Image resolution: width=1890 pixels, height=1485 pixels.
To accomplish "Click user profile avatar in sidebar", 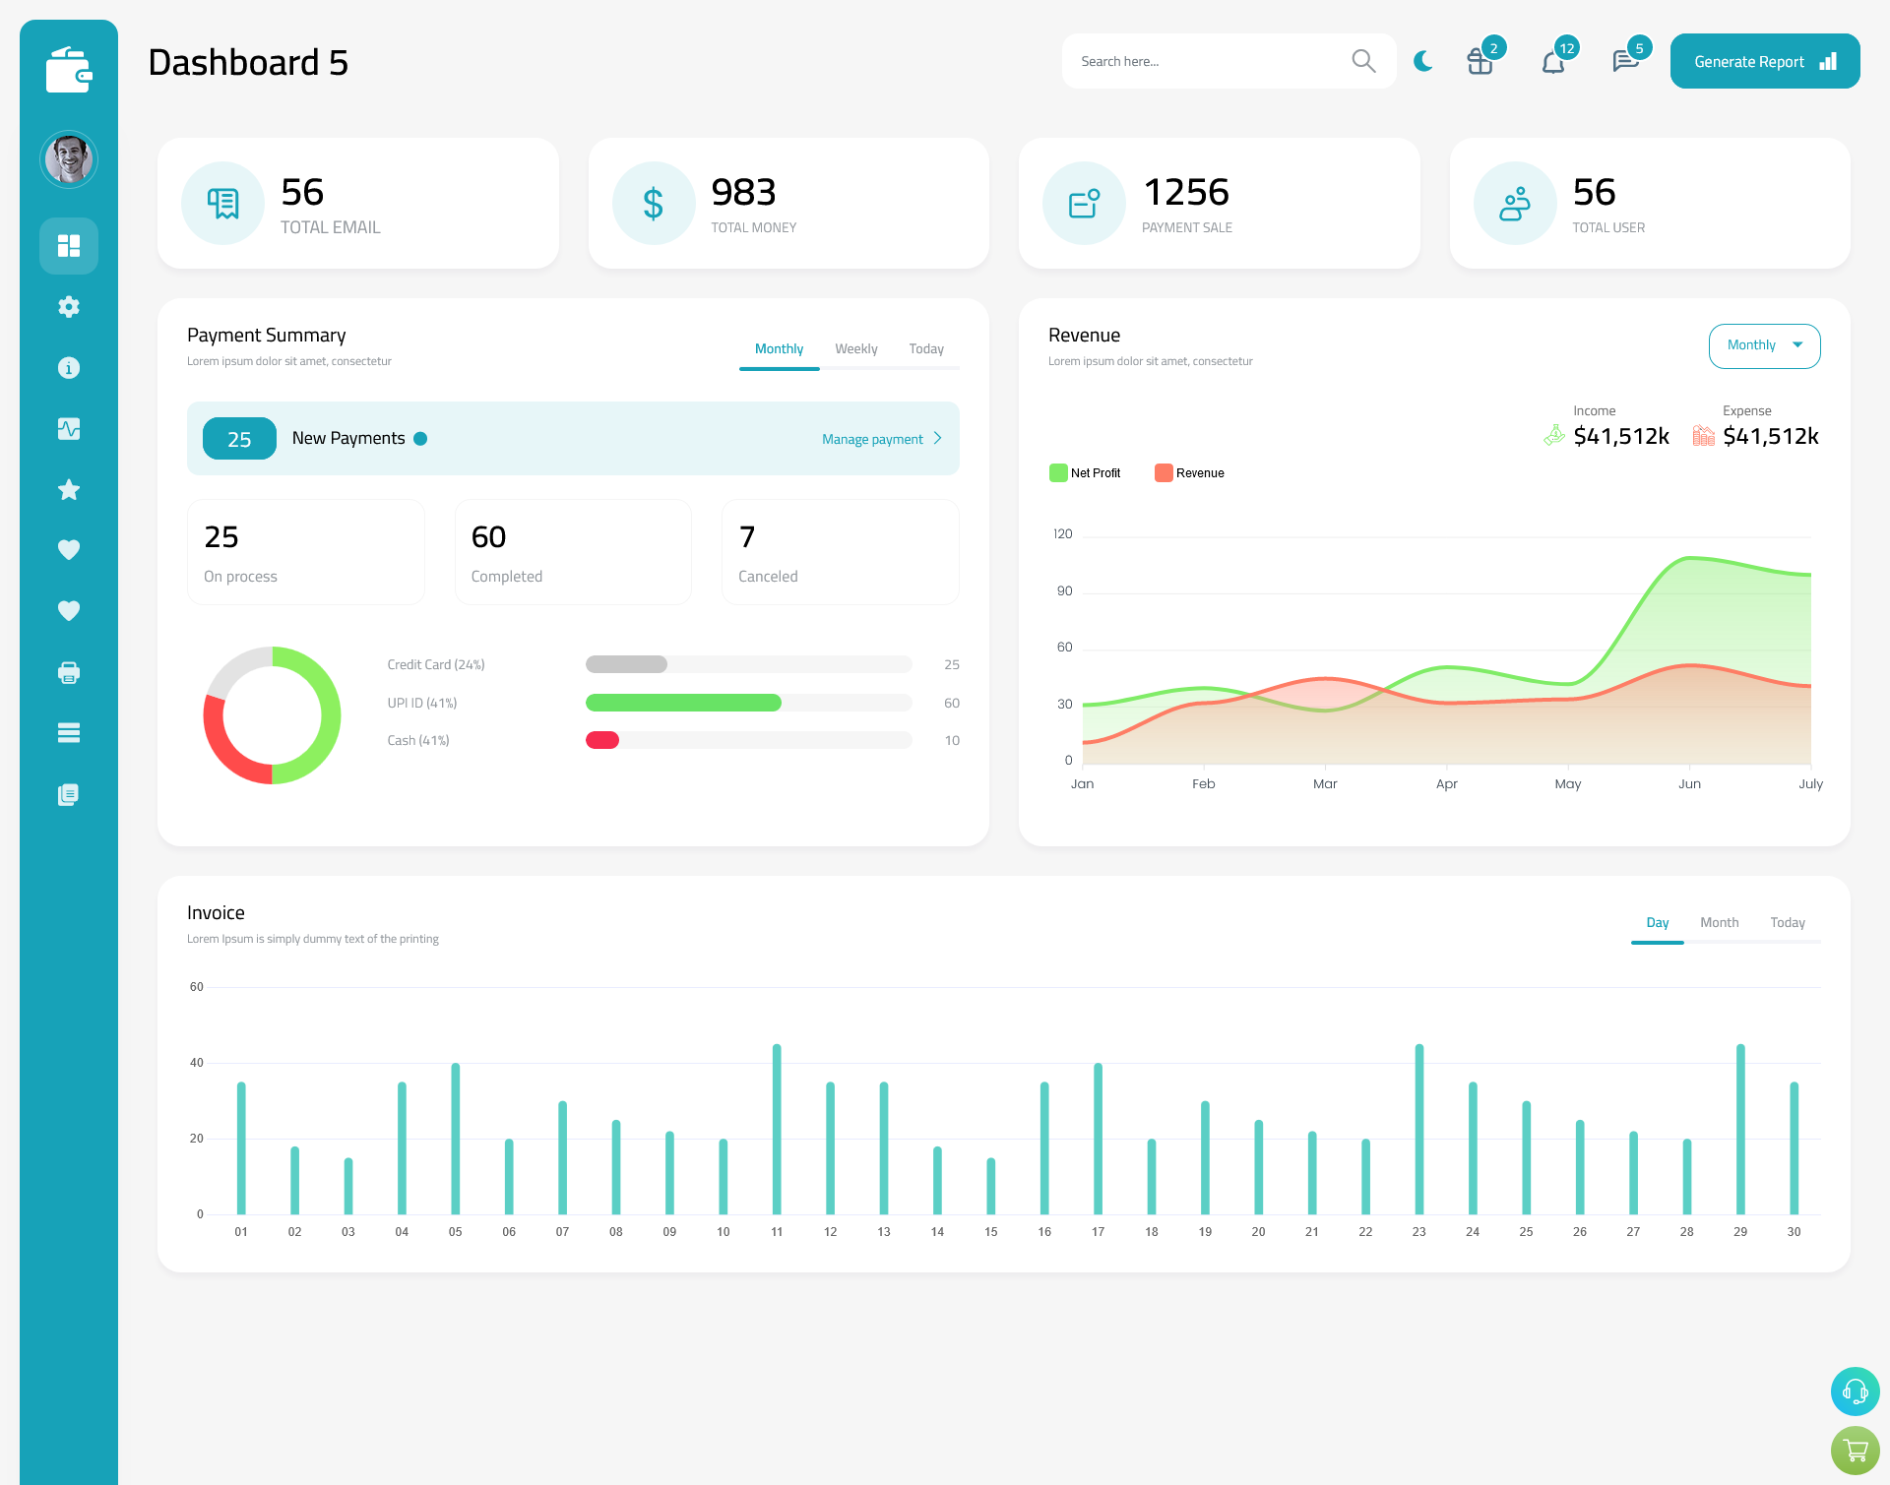I will tap(68, 159).
